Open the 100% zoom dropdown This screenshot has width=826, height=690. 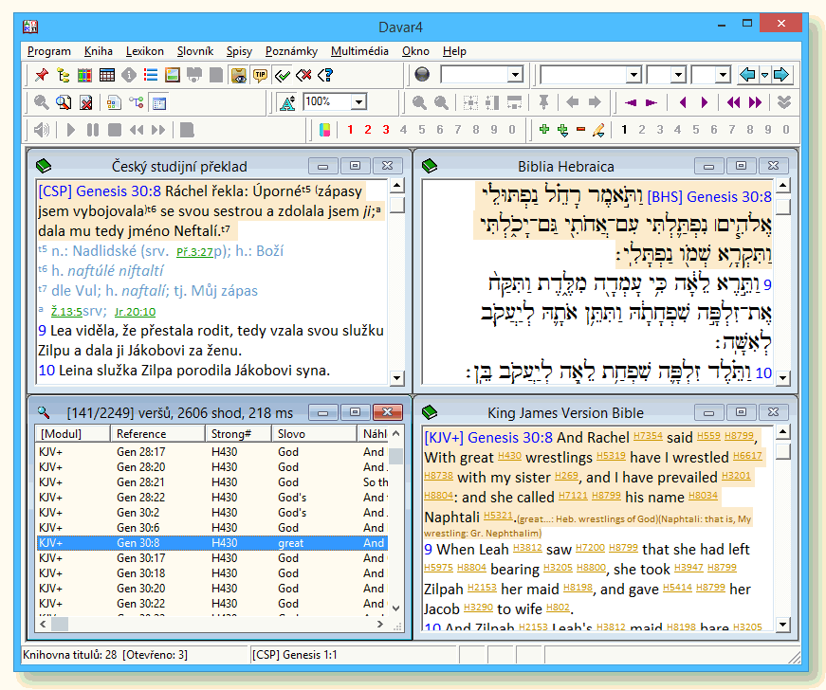(x=358, y=102)
